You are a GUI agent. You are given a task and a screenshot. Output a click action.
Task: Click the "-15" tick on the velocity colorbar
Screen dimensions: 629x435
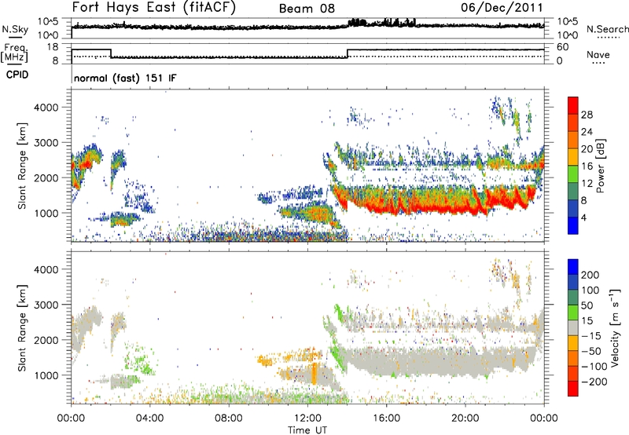pos(590,335)
